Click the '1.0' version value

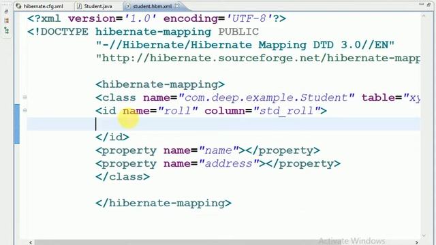[140, 18]
